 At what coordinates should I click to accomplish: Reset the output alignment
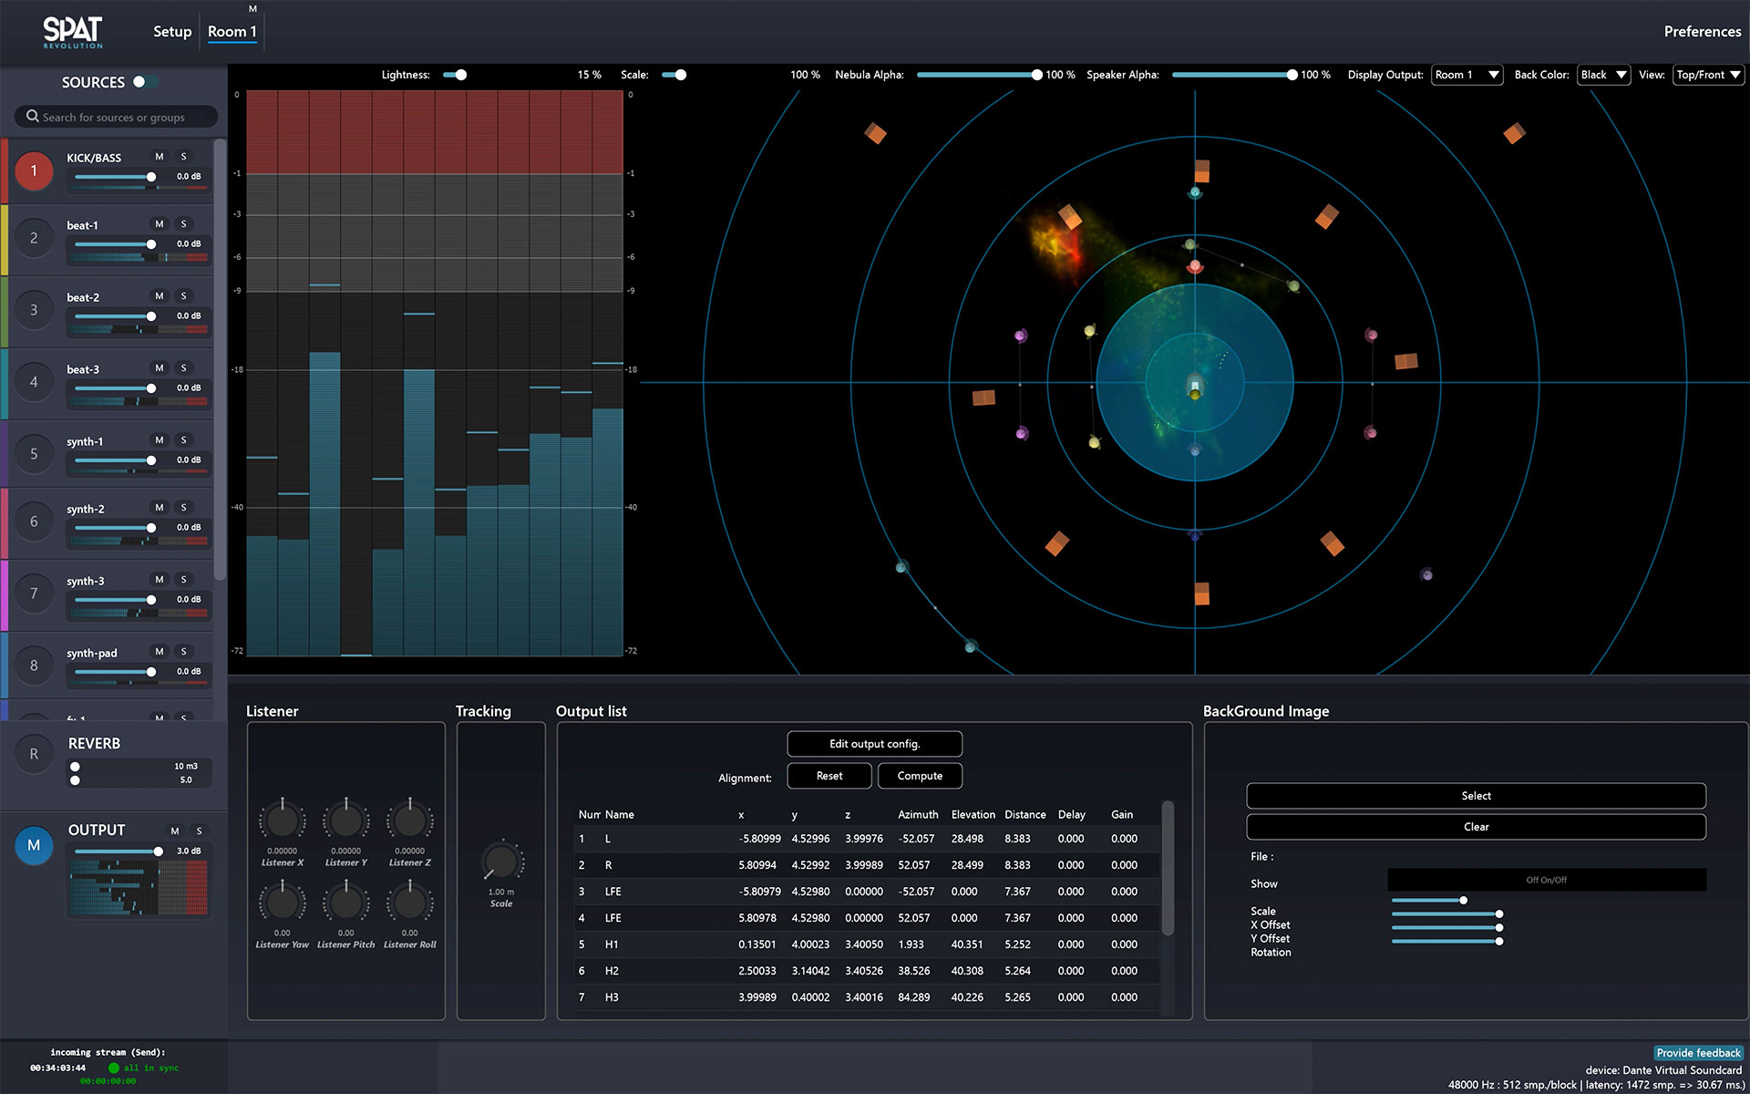[829, 776]
